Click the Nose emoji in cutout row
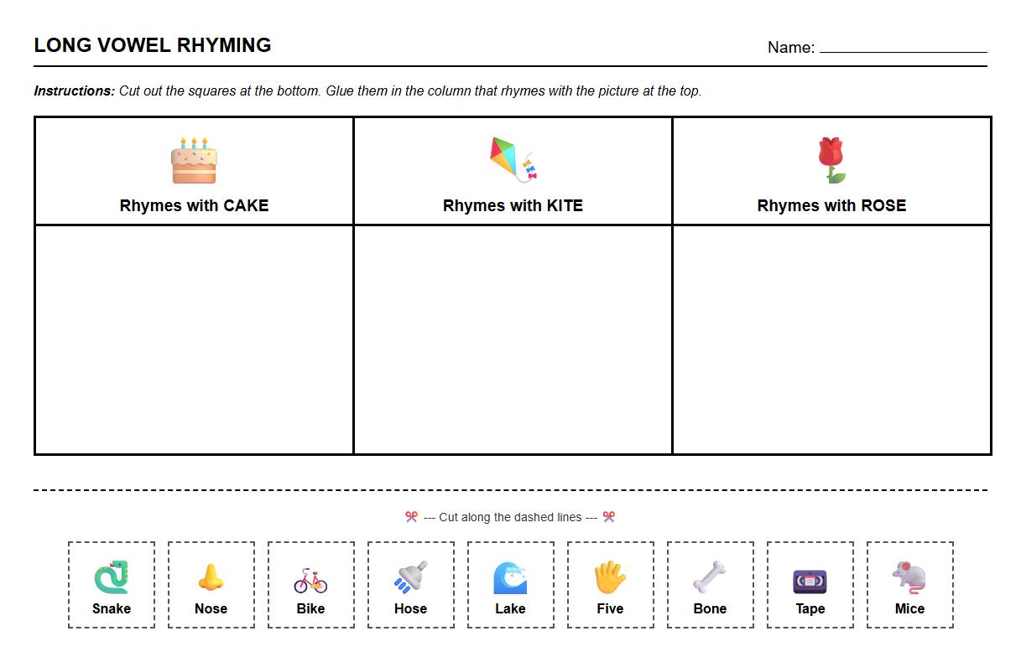Screen dimensions: 1021x662 [x=211, y=577]
